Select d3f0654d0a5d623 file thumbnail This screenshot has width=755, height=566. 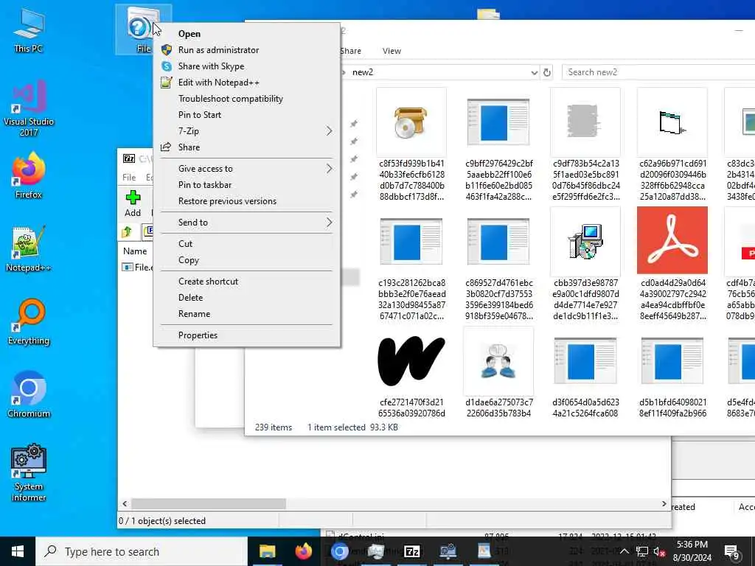[x=585, y=360]
